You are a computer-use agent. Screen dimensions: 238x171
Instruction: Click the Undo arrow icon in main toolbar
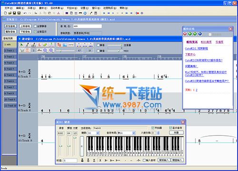(x=25, y=13)
